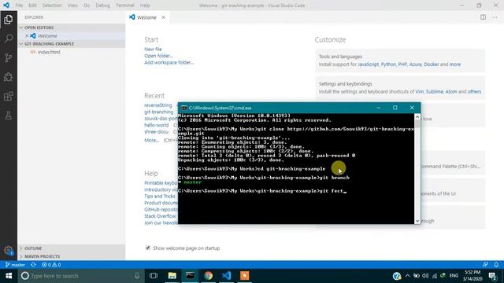Viewport: 504px width, 283px height.
Task: Click the Vim keybindings link
Action: [420, 91]
